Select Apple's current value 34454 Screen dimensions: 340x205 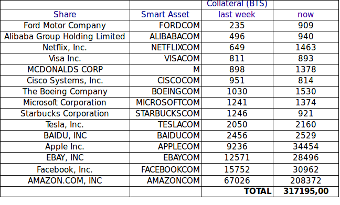305,147
